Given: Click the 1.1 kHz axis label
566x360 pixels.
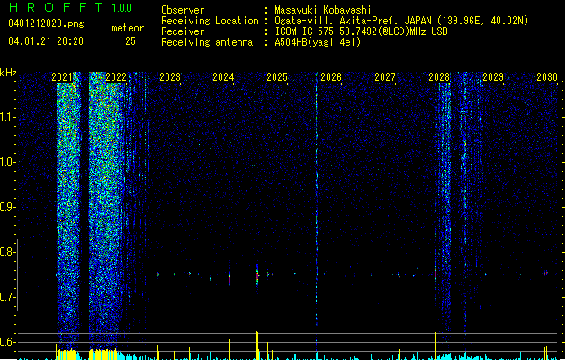Looking at the screenshot, I should click(7, 117).
